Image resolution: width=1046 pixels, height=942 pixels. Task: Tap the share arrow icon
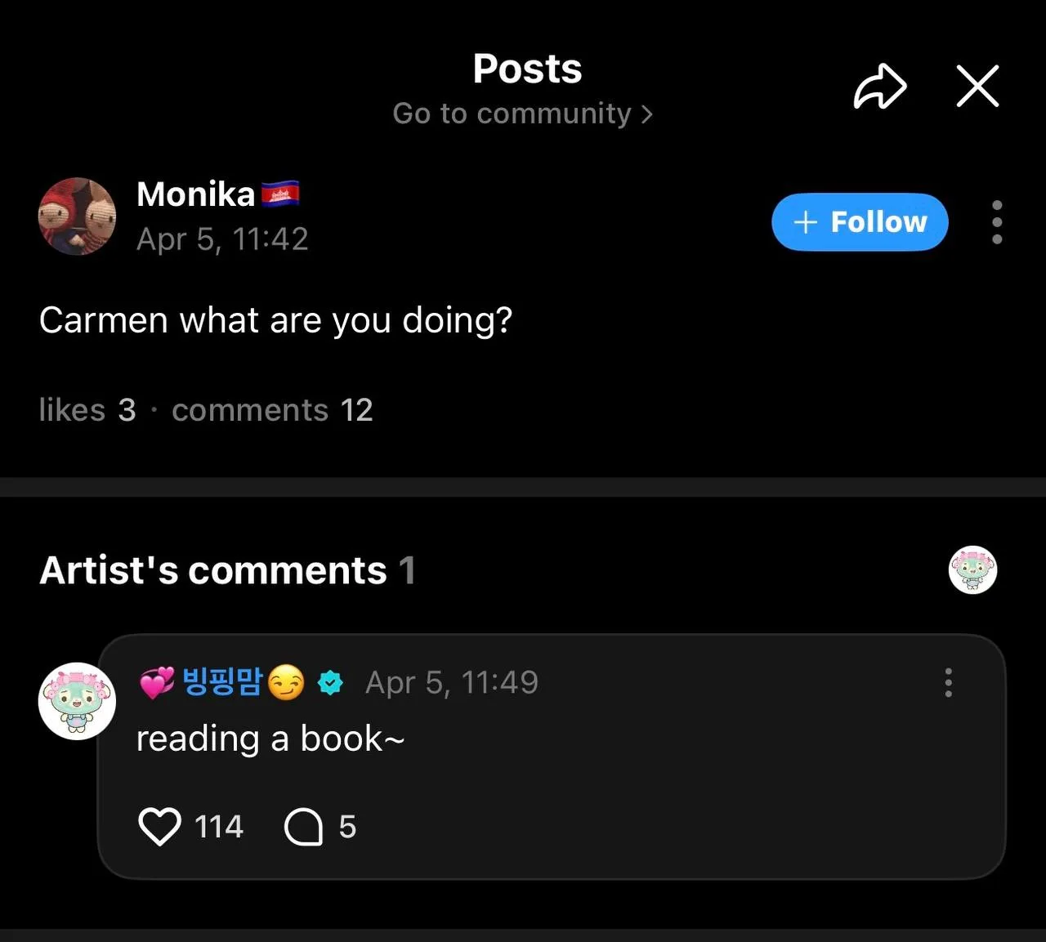879,87
